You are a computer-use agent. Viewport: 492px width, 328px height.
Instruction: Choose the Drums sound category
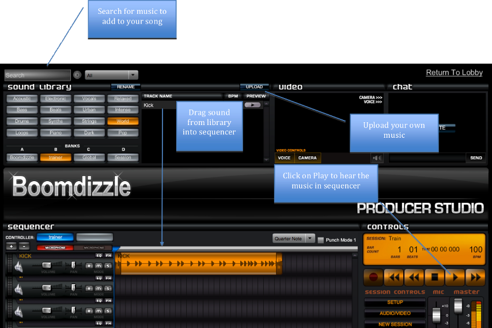22,122
